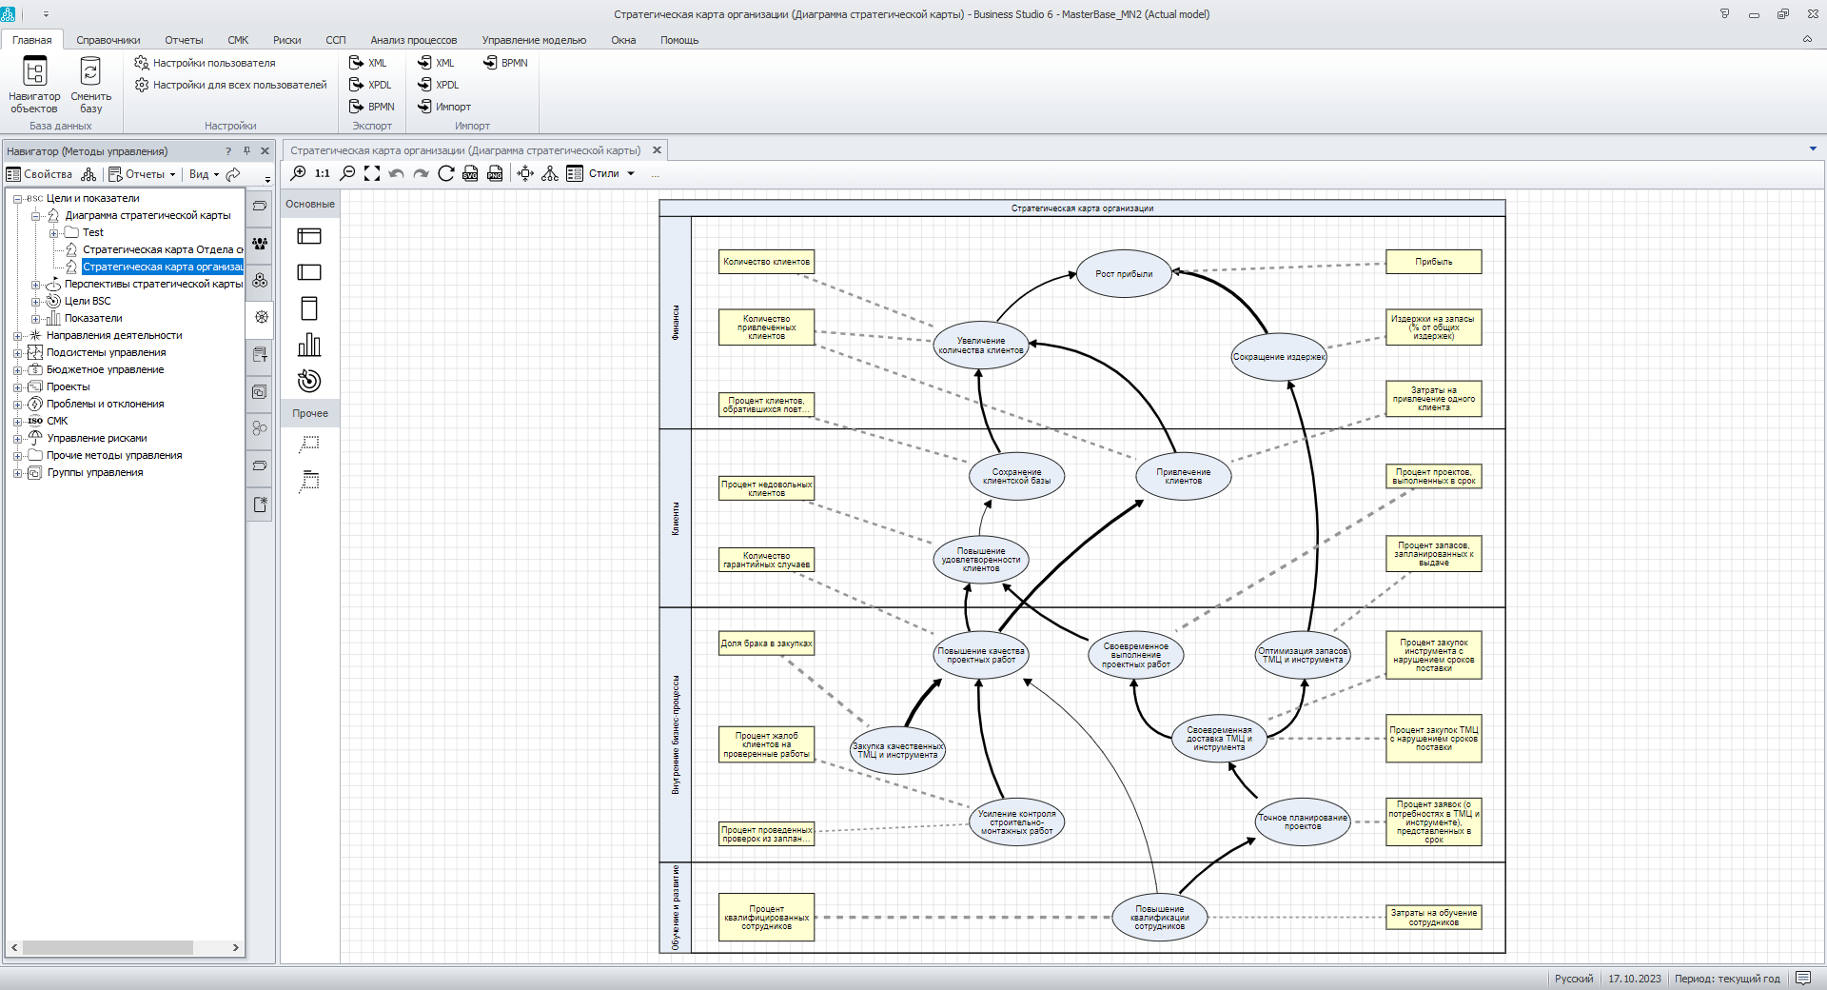Click the fit-to-screen icon in diagram toolbar
The image size is (1827, 990).
point(372,173)
